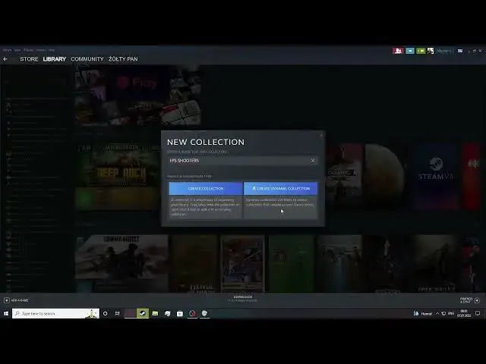Screen dimensions: 486x364
Task: Click the green inbox icon
Action: click(x=421, y=51)
